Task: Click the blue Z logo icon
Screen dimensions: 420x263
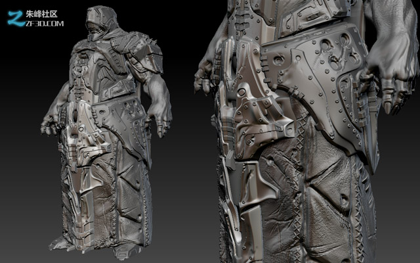Action: (x=16, y=18)
